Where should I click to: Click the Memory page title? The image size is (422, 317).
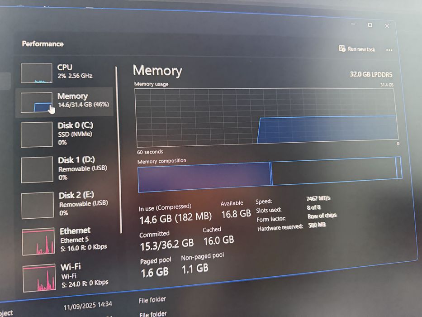157,70
